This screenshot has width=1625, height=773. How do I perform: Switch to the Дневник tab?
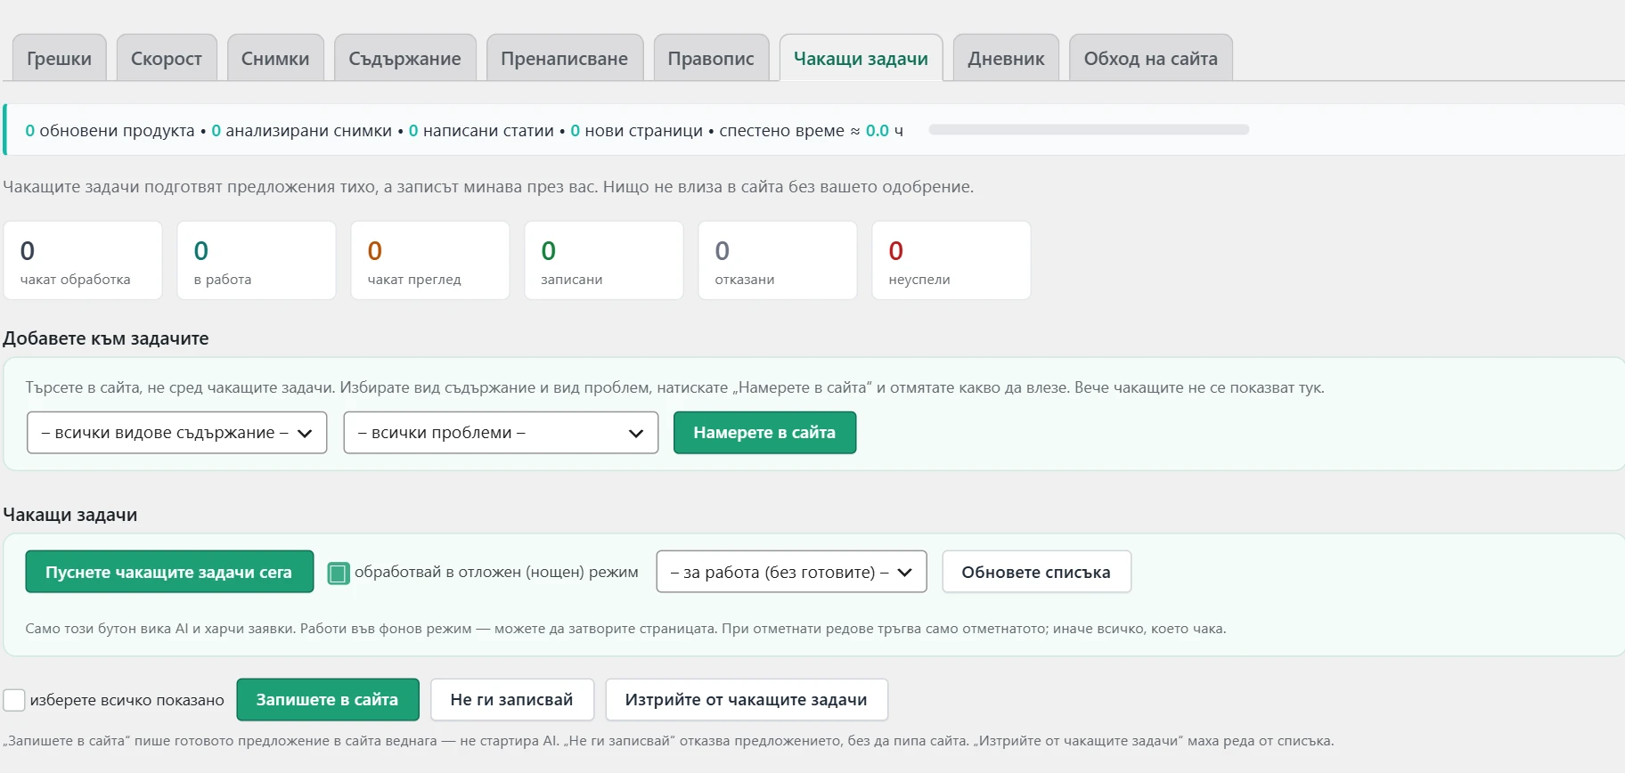pos(1006,58)
